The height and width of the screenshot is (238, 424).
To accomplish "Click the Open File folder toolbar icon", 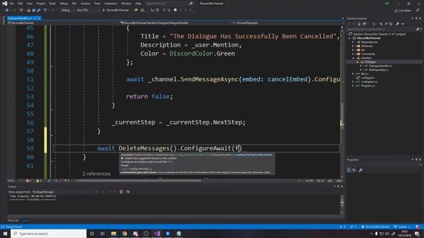I will click(x=28, y=11).
